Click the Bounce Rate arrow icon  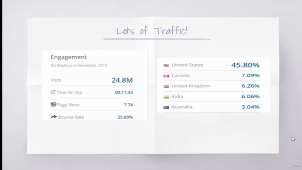pos(54,117)
